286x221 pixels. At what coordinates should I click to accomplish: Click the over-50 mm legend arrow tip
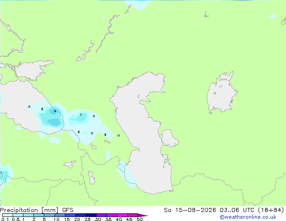[x=143, y=215]
